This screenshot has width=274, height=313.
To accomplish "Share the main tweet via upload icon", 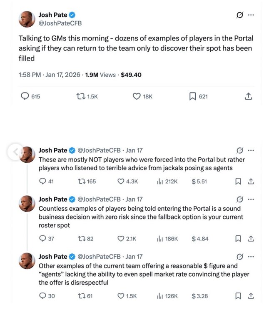I will click(248, 96).
